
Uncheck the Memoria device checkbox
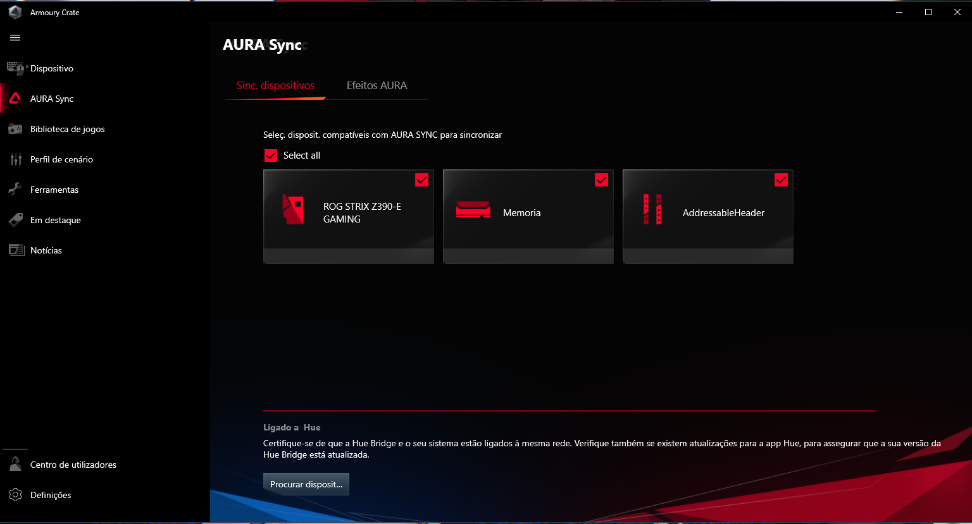click(602, 180)
